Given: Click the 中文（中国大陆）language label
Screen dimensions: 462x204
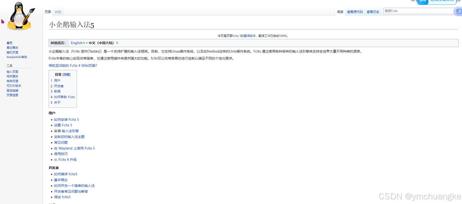Looking at the screenshot, I should [102, 43].
